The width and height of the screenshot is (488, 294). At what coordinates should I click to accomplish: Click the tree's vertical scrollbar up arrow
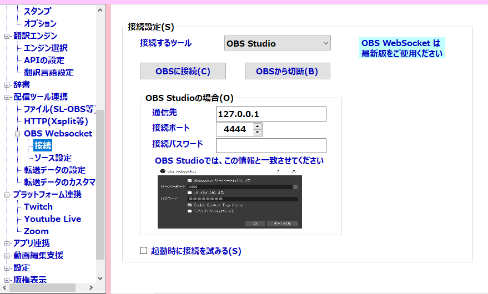coord(100,10)
